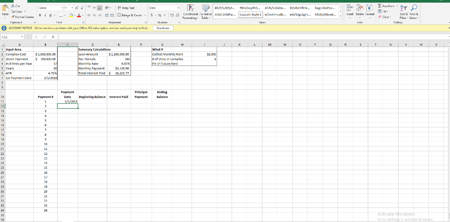Select cell with $1,850,000.00 Complex Cost
The height and width of the screenshot is (222, 450).
point(46,54)
